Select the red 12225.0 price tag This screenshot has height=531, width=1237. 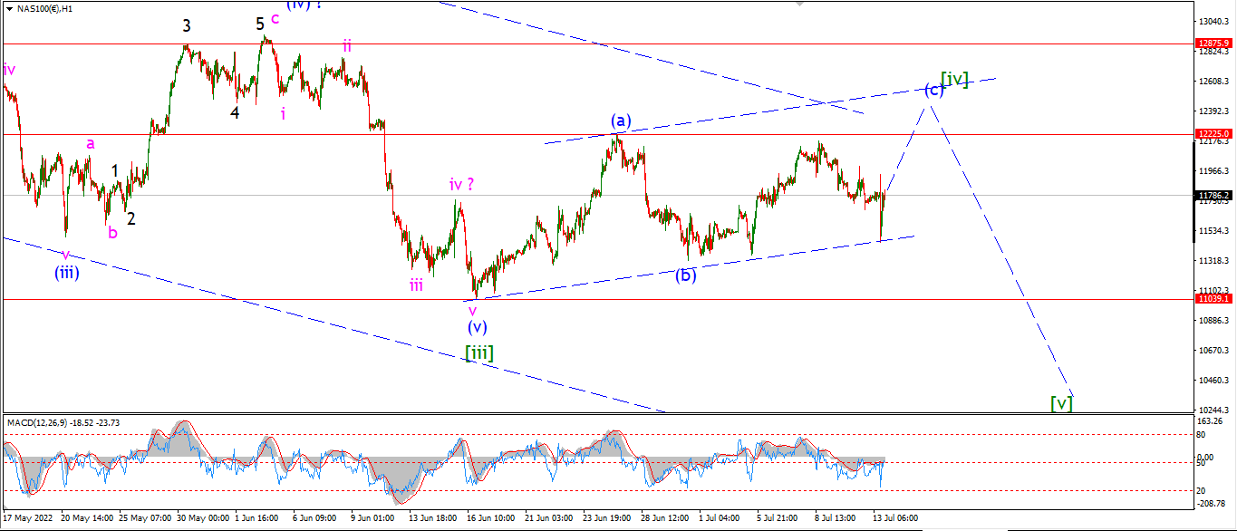tap(1213, 133)
